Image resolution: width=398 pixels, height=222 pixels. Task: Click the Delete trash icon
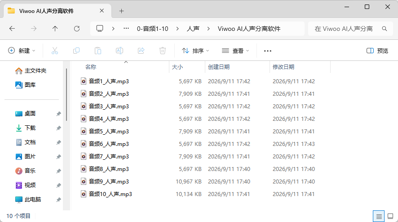[x=163, y=51]
